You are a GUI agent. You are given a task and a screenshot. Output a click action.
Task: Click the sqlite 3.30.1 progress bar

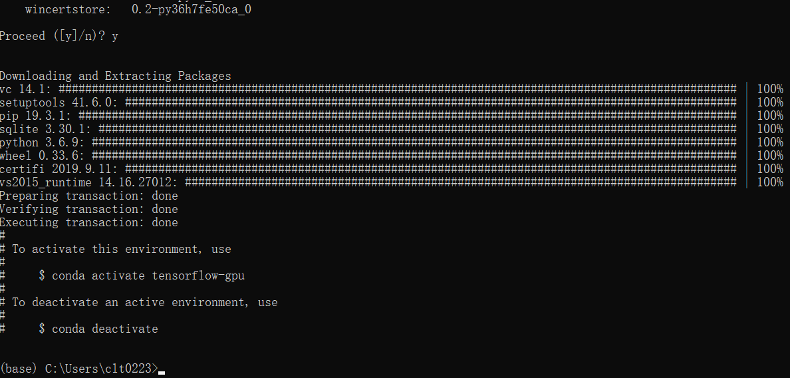point(417,129)
